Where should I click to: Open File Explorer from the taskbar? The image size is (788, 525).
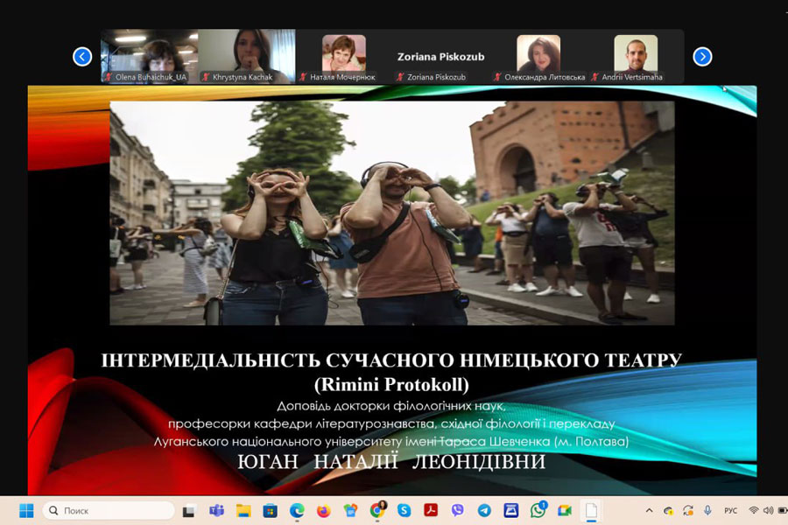click(x=243, y=511)
